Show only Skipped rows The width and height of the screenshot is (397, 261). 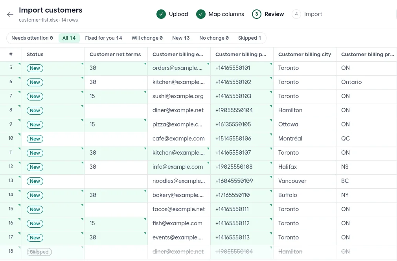249,38
